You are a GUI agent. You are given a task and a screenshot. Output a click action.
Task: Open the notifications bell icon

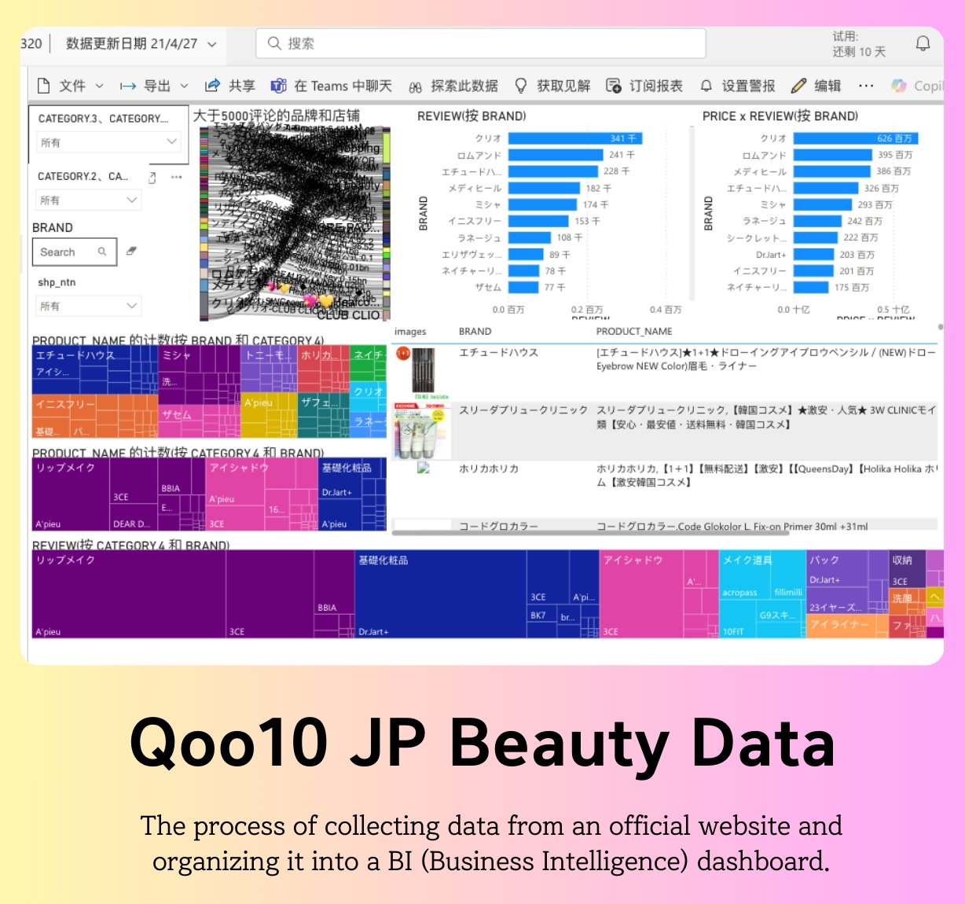(x=923, y=43)
